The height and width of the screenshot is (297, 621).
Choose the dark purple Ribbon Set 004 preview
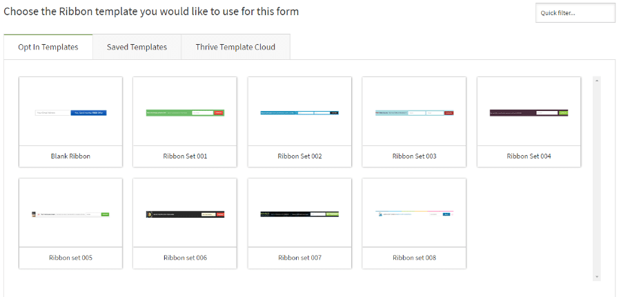529,112
